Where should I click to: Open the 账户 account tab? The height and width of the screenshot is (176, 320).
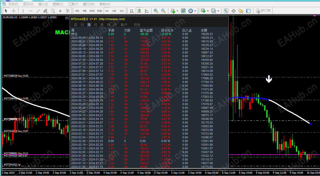pyautogui.click(x=124, y=25)
